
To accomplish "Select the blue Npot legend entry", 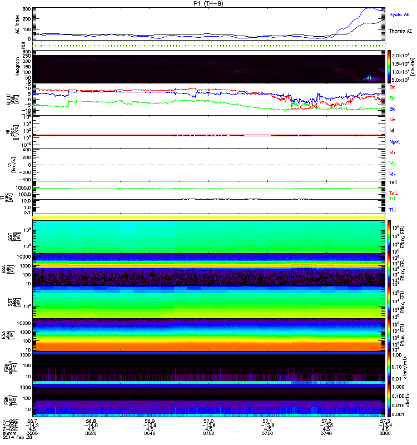I will (x=394, y=142).
